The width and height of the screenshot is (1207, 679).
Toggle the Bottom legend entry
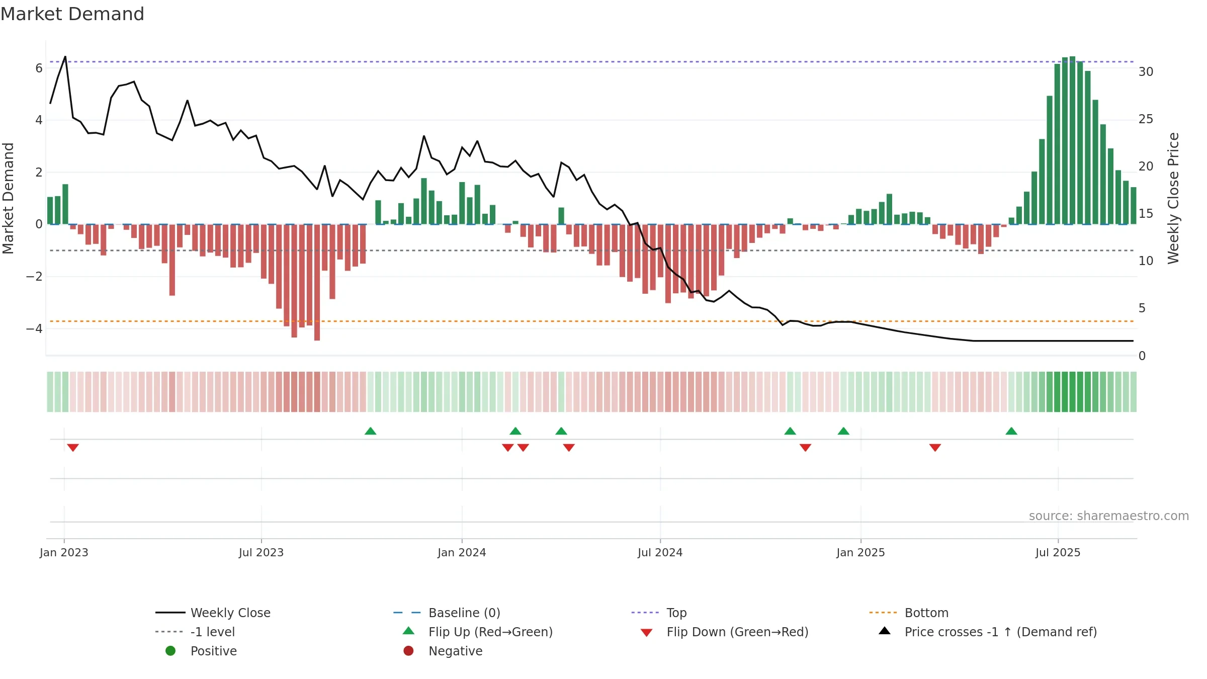(909, 613)
